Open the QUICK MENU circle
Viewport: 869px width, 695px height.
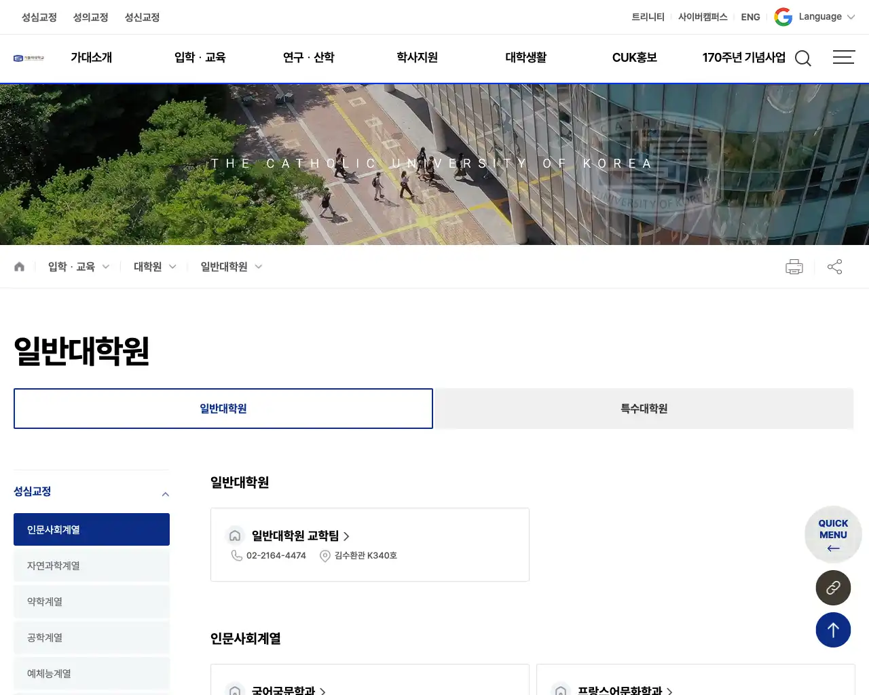tap(833, 535)
